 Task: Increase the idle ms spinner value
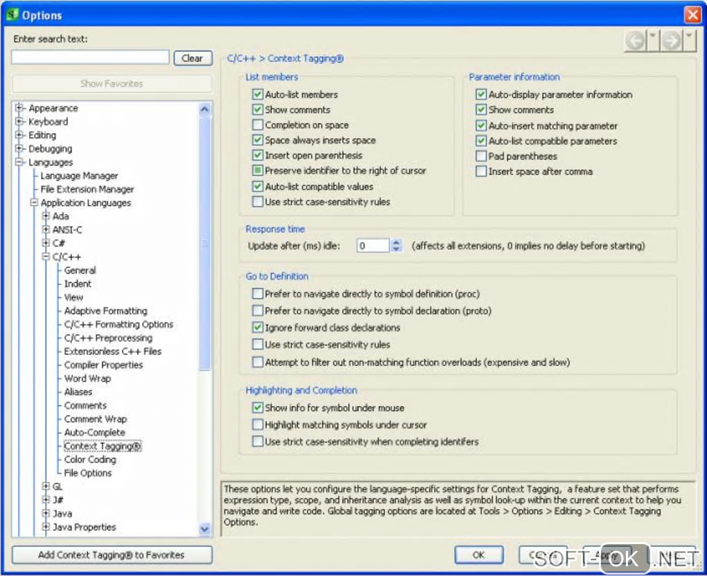(x=396, y=242)
